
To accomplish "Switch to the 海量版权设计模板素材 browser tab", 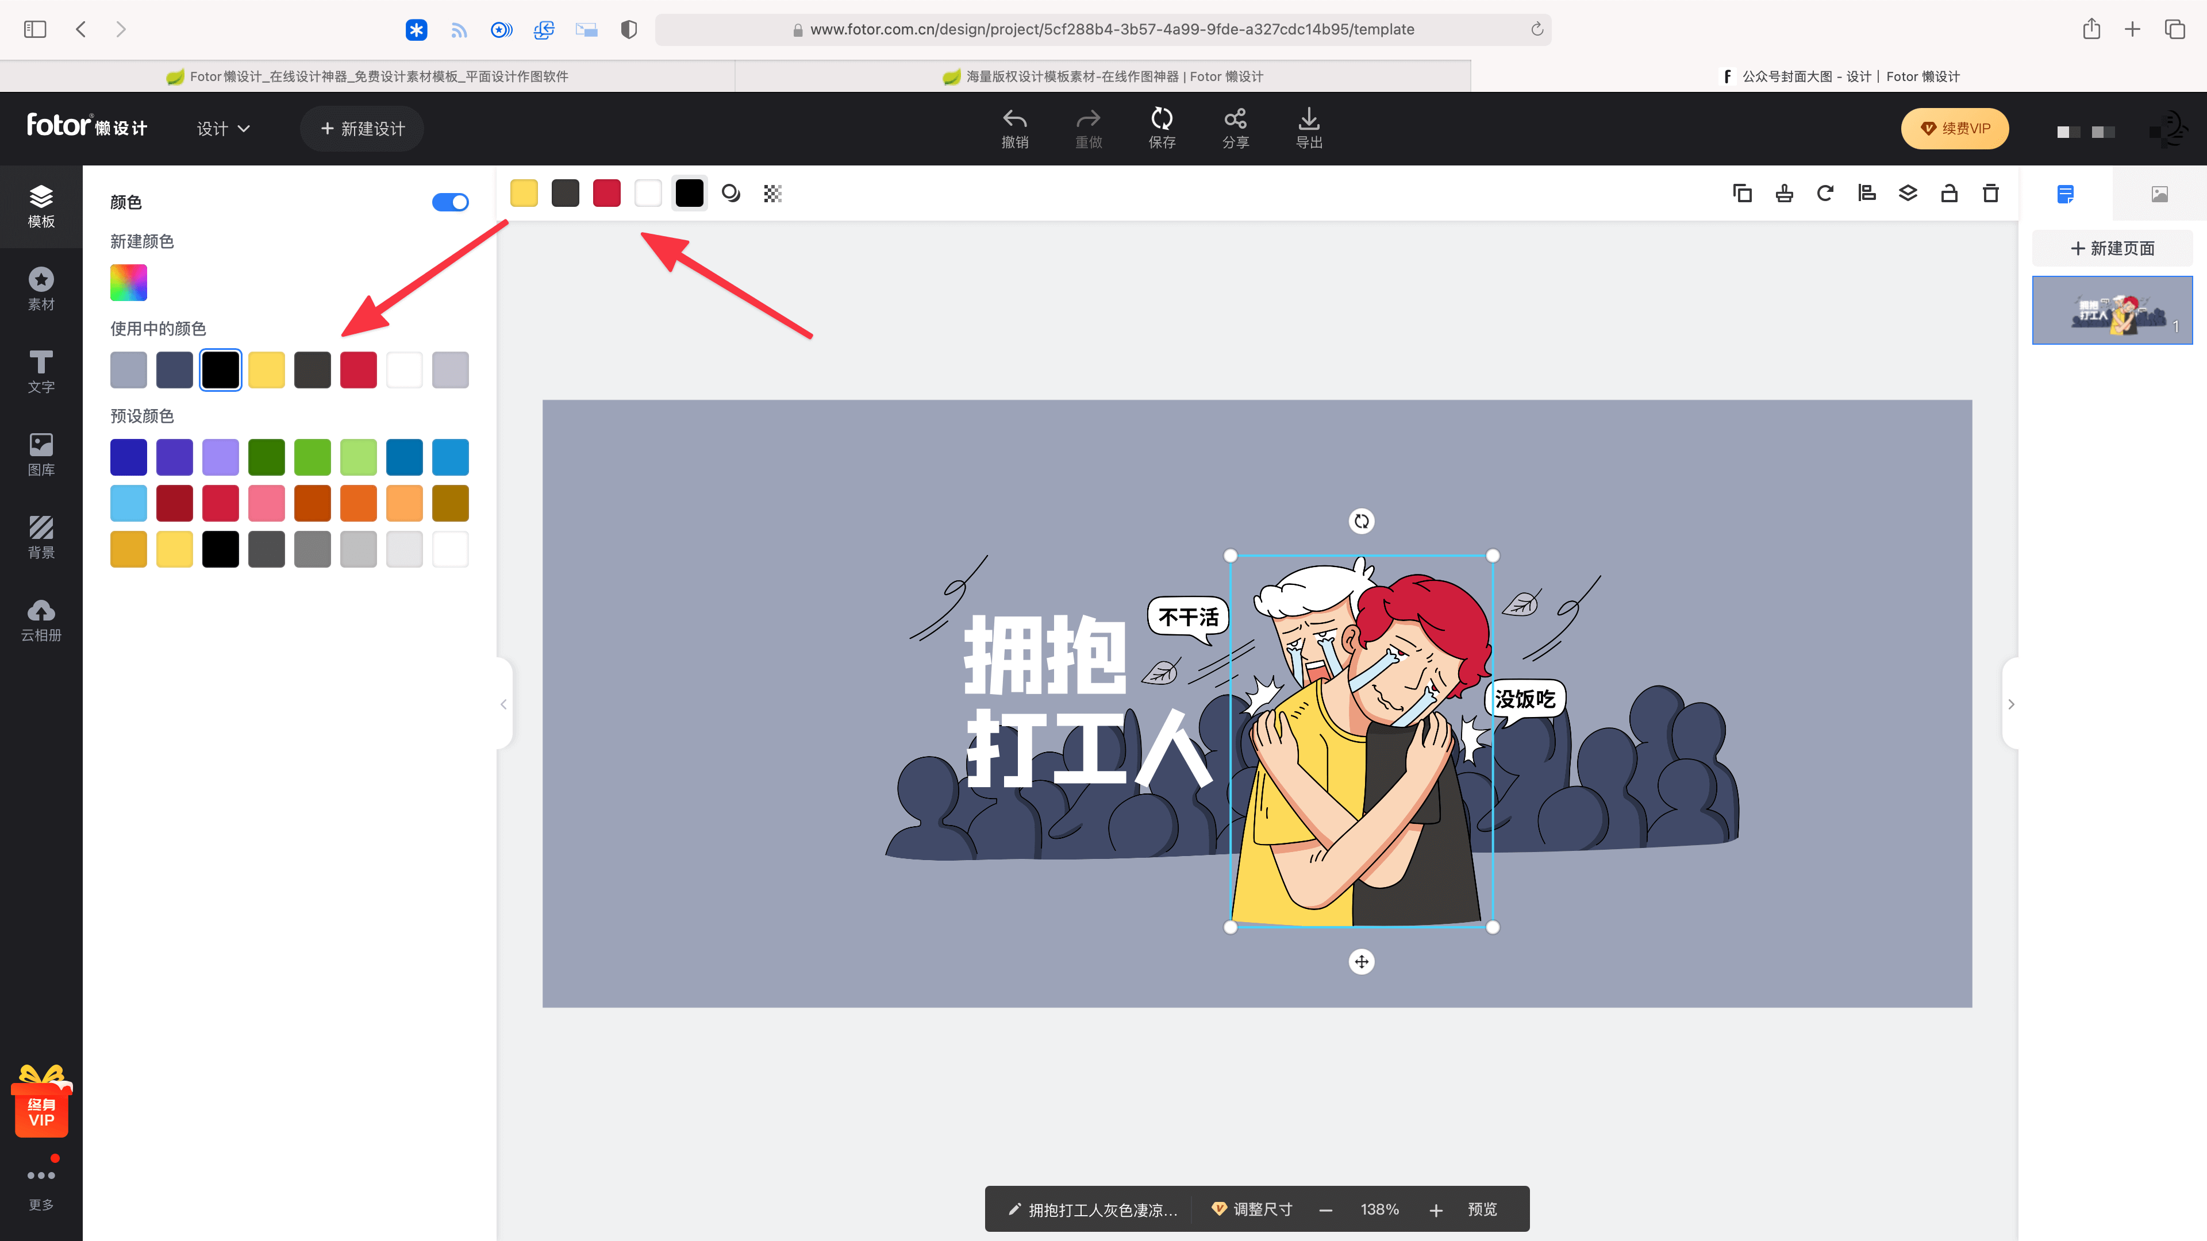I will pyautogui.click(x=1103, y=76).
